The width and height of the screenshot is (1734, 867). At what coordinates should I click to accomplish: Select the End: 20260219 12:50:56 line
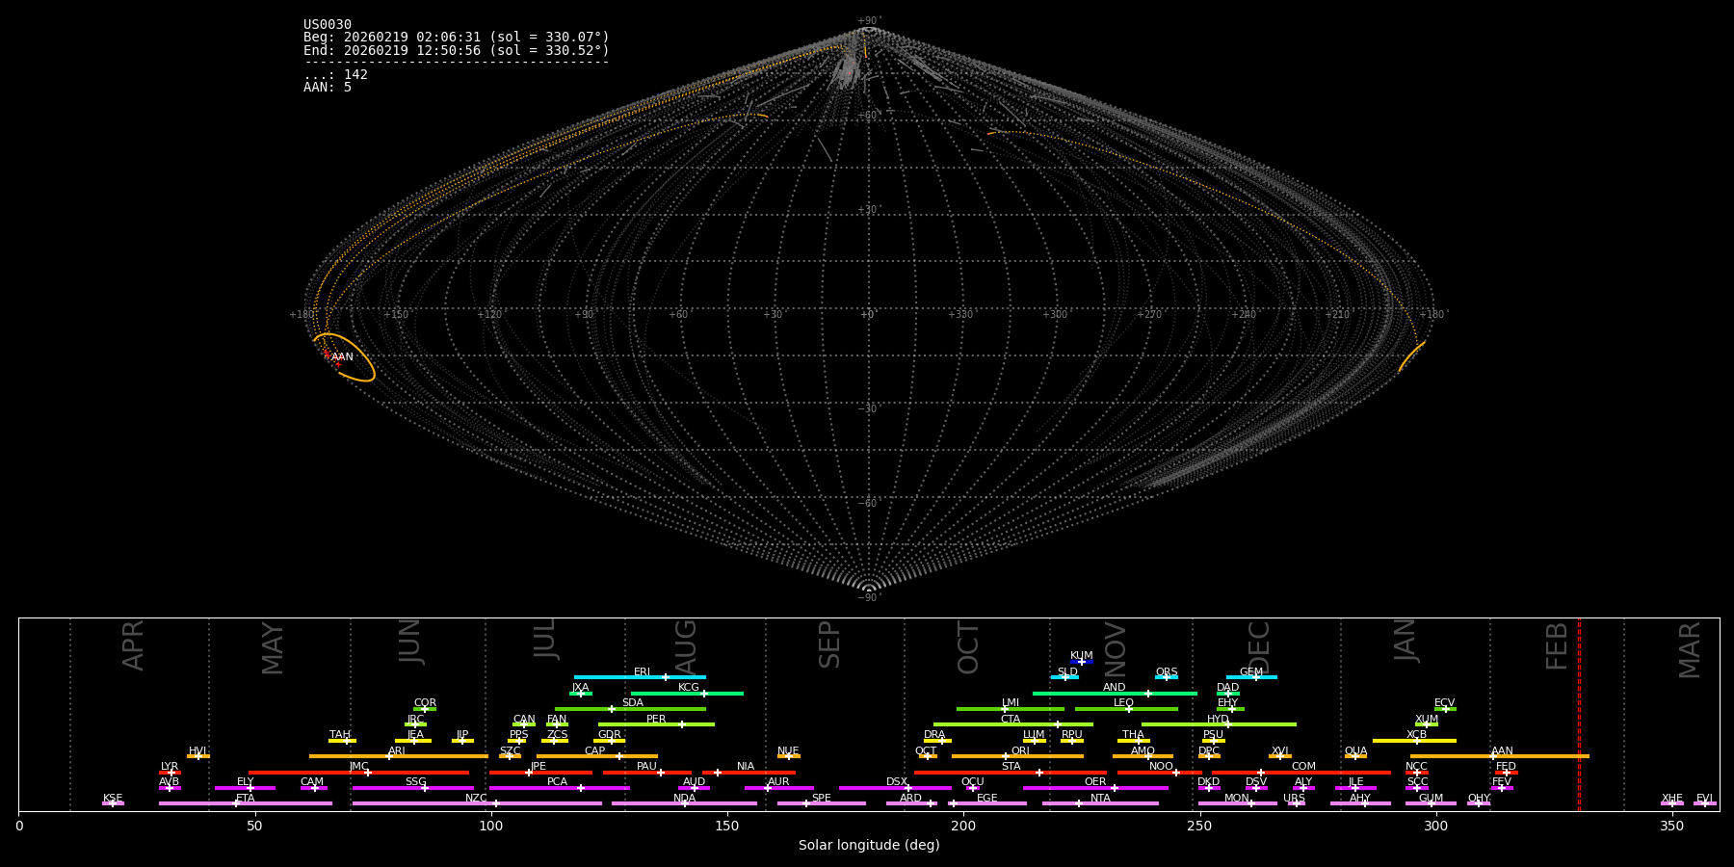click(457, 50)
